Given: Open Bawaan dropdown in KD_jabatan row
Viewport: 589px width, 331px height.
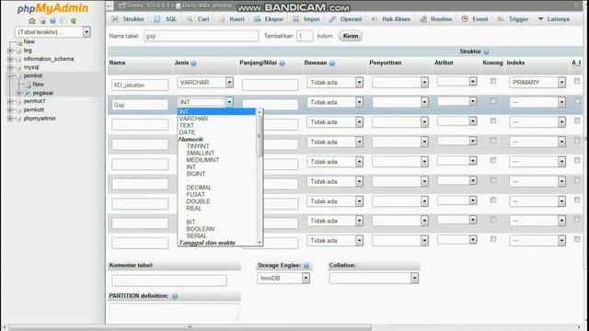Looking at the screenshot, I should click(335, 83).
